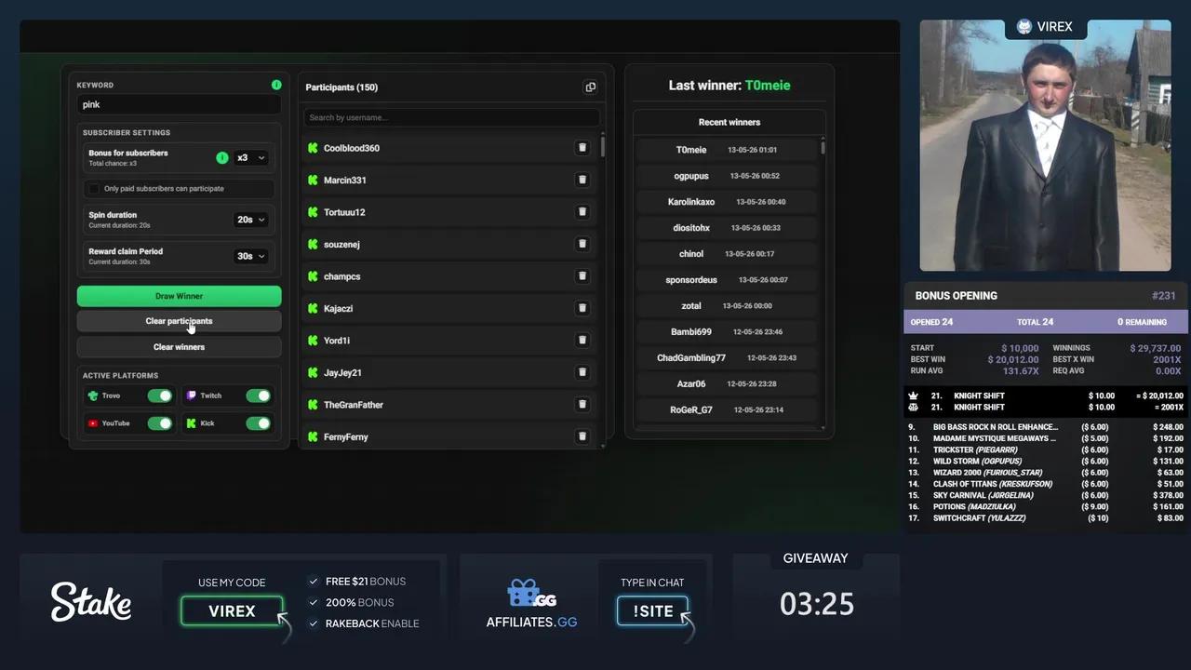Toggle the Trovo platform switch
Screen dimensions: 1191x670
coord(160,395)
